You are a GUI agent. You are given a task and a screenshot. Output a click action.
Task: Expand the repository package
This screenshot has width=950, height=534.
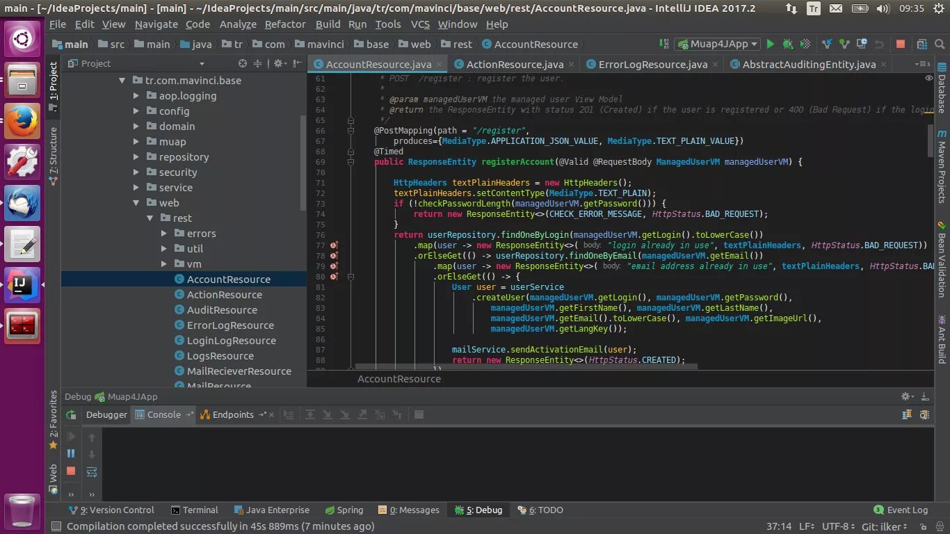coord(136,157)
